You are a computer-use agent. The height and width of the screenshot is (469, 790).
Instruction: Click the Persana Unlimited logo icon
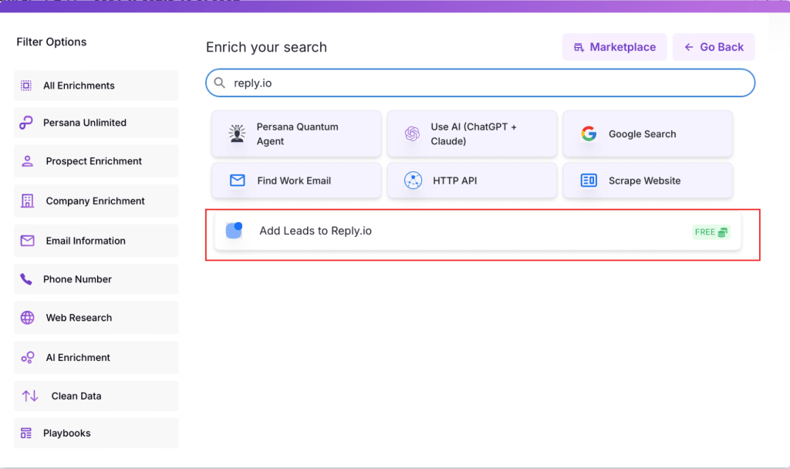pyautogui.click(x=26, y=123)
